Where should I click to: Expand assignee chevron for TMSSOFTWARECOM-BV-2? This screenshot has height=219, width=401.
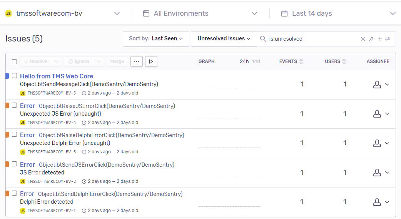point(387,173)
